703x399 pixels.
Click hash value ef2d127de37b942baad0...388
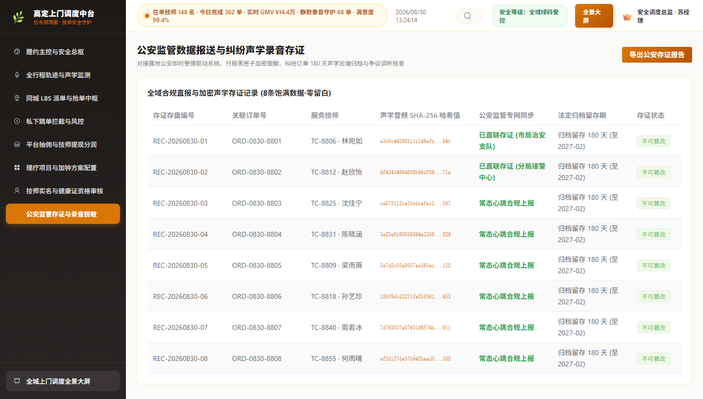[x=415, y=359]
